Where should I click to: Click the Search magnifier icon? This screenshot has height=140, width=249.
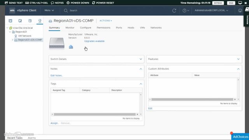click(66, 10)
